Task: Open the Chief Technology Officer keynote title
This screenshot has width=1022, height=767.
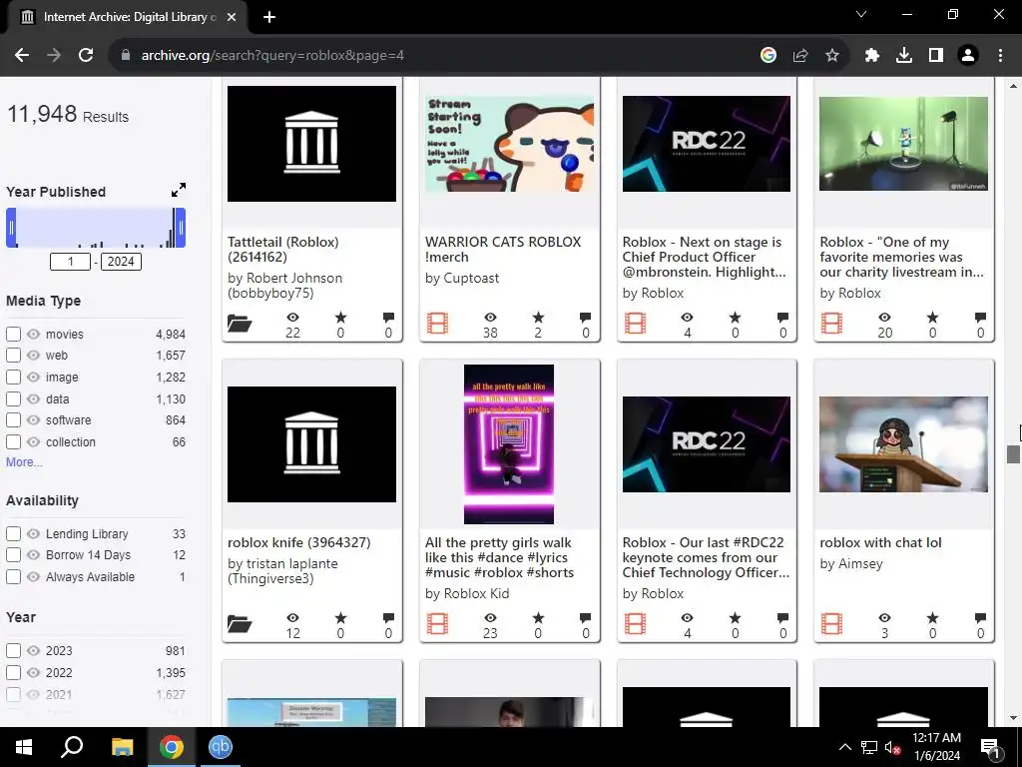Action: coord(706,557)
